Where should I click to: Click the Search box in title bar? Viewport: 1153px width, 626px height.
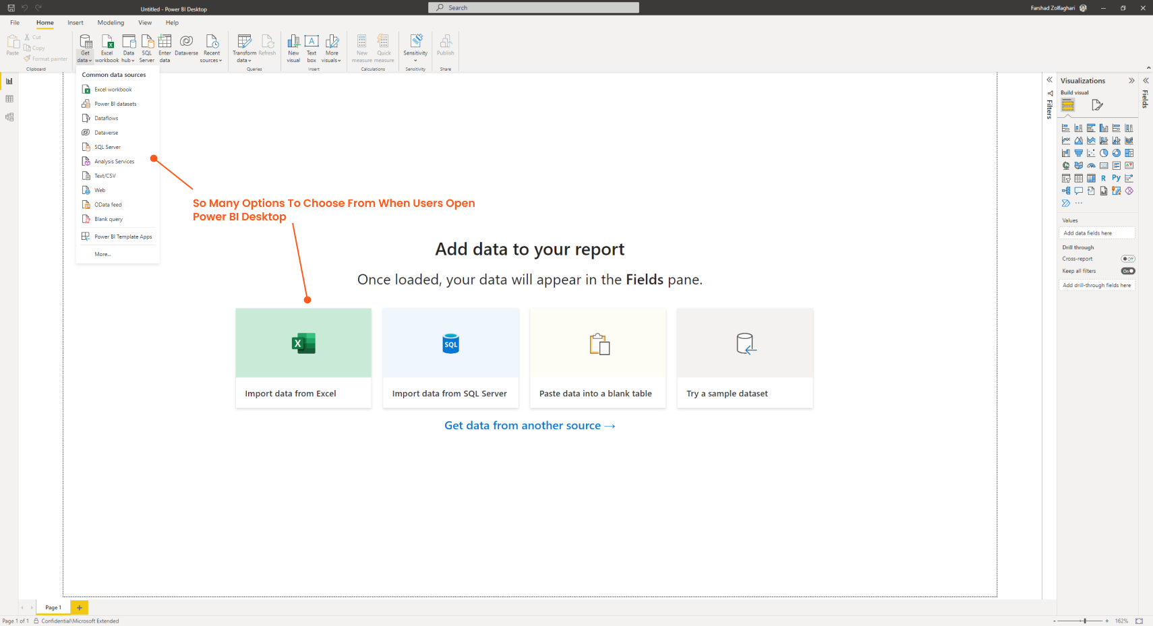click(533, 8)
